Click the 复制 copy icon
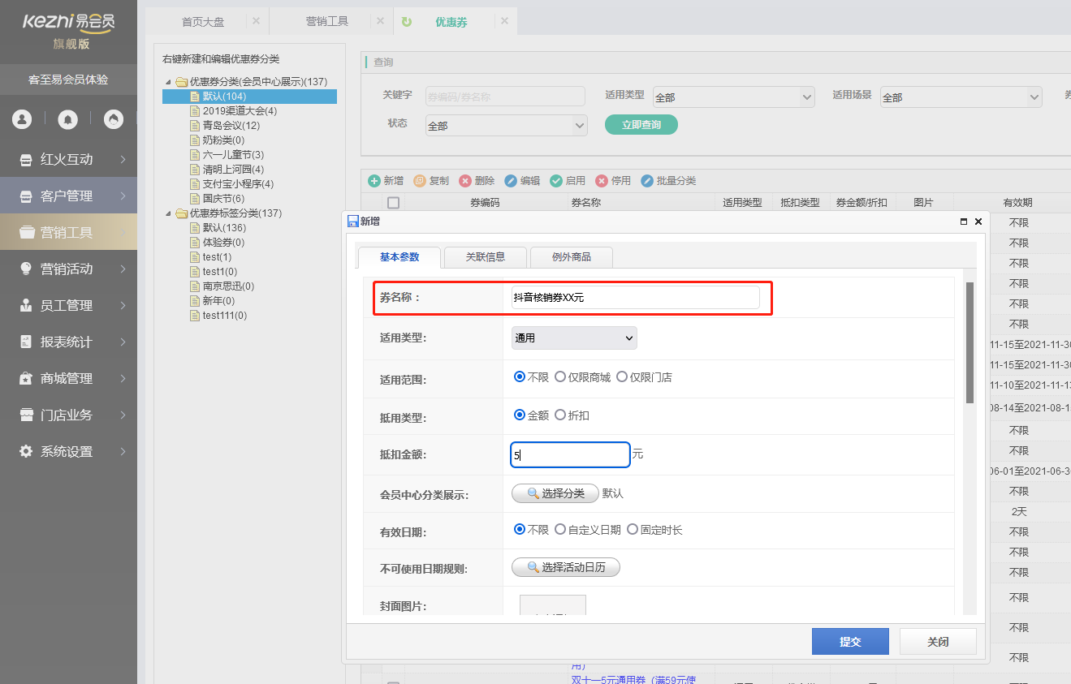1071x684 pixels. [x=420, y=181]
